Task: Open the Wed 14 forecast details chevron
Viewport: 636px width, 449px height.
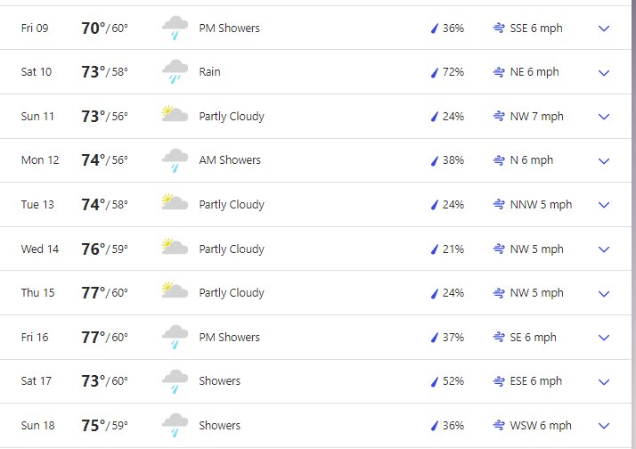Action: pyautogui.click(x=604, y=249)
